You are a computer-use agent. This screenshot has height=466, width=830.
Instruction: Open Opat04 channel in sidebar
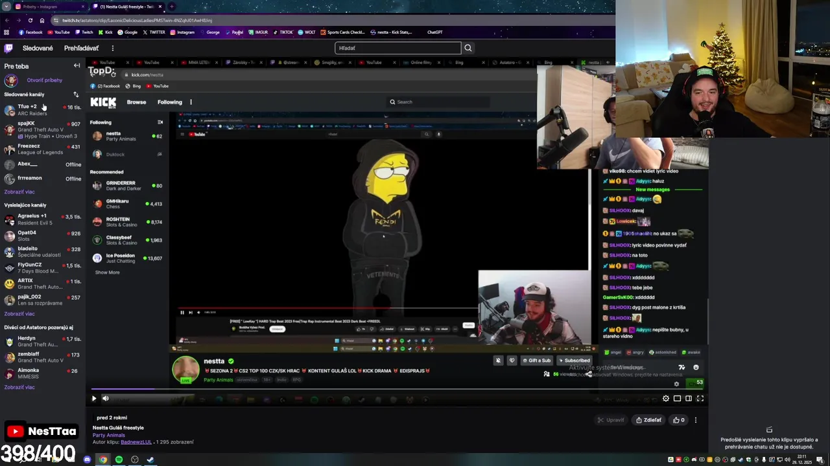click(43, 236)
